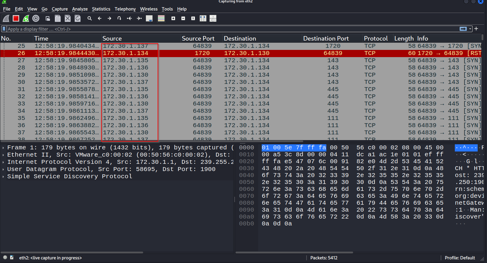Go to the previous packet arrow

tap(100, 19)
